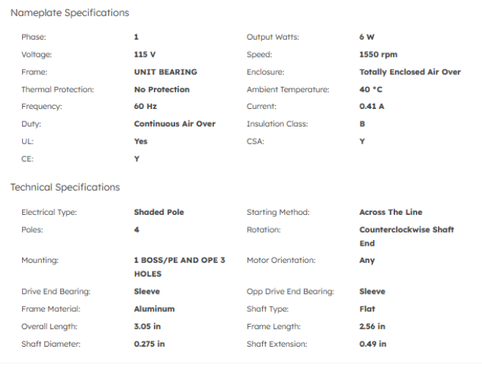
Task: Click the Technical Specifications heading
Action: point(65,187)
